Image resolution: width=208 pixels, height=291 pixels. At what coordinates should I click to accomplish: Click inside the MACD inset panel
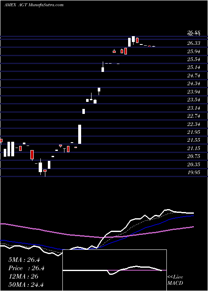[114, 270]
